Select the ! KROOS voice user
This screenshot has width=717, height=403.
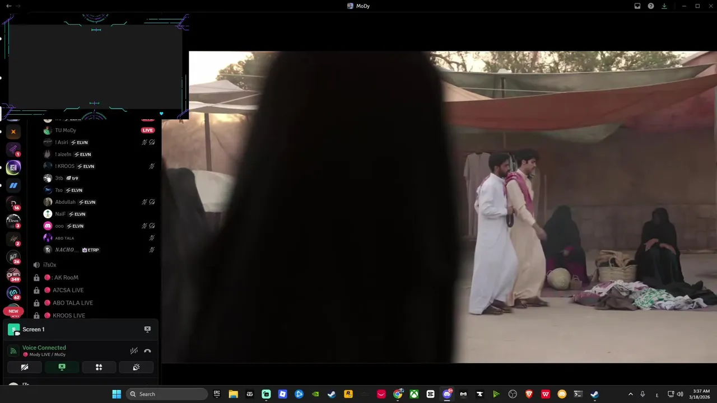coord(99,166)
